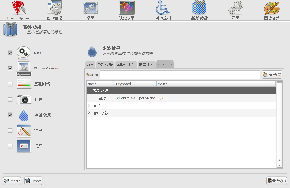Toggle the Window Previews checkbox
Viewport: 290px width, 188px height.
tap(10, 68)
